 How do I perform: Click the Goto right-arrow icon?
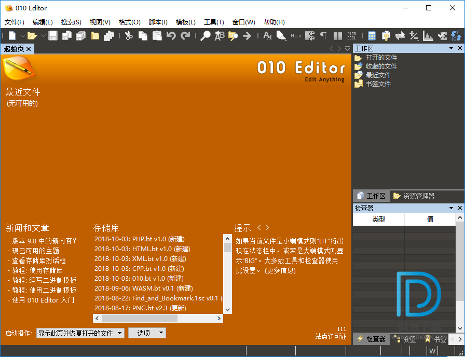tap(247, 36)
